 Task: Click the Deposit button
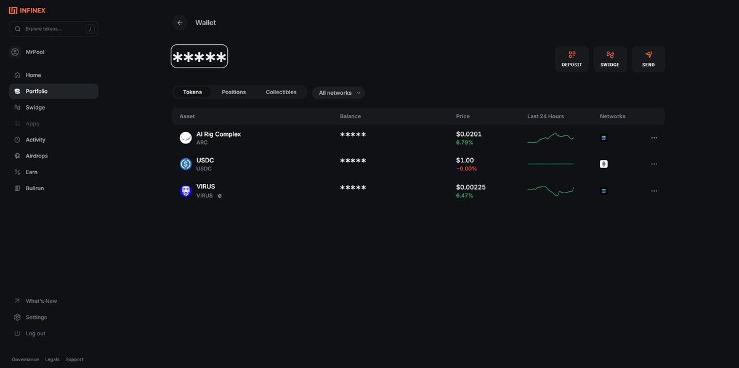click(x=571, y=59)
